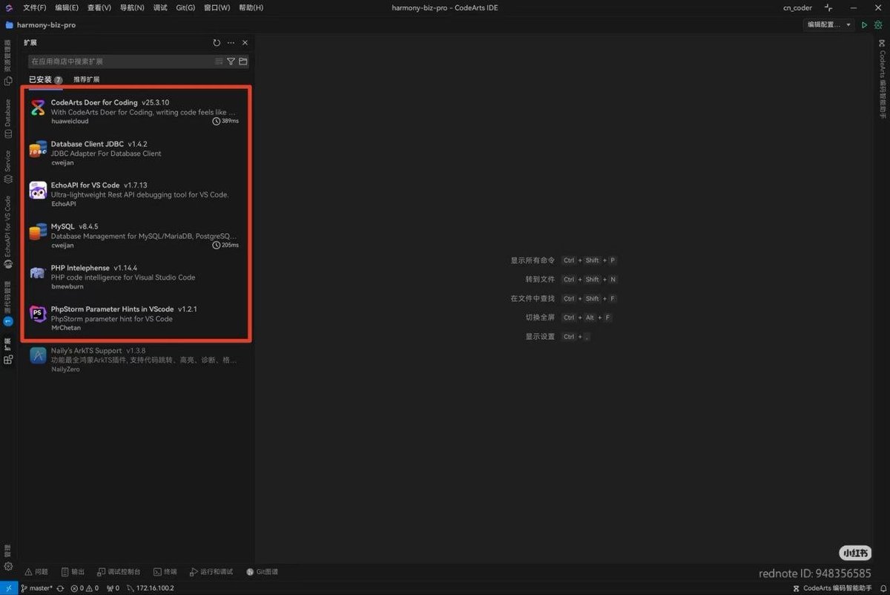
Task: Click the green Run button
Action: pos(864,25)
